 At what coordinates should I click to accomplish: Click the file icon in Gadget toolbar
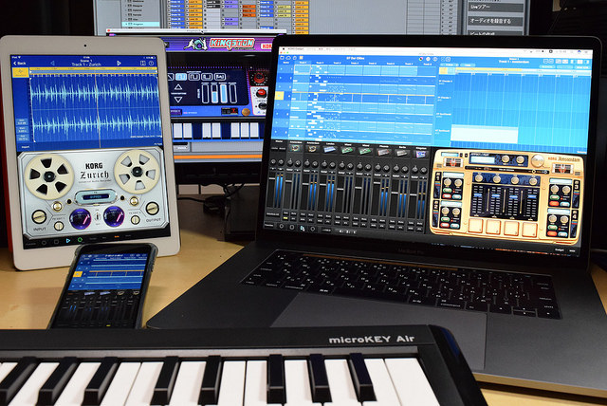pos(283,58)
